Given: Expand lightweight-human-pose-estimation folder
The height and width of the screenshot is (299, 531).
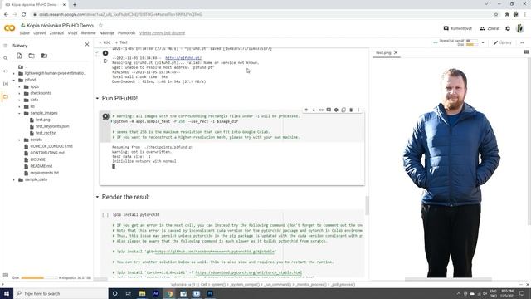Looking at the screenshot, I should 14,73.
